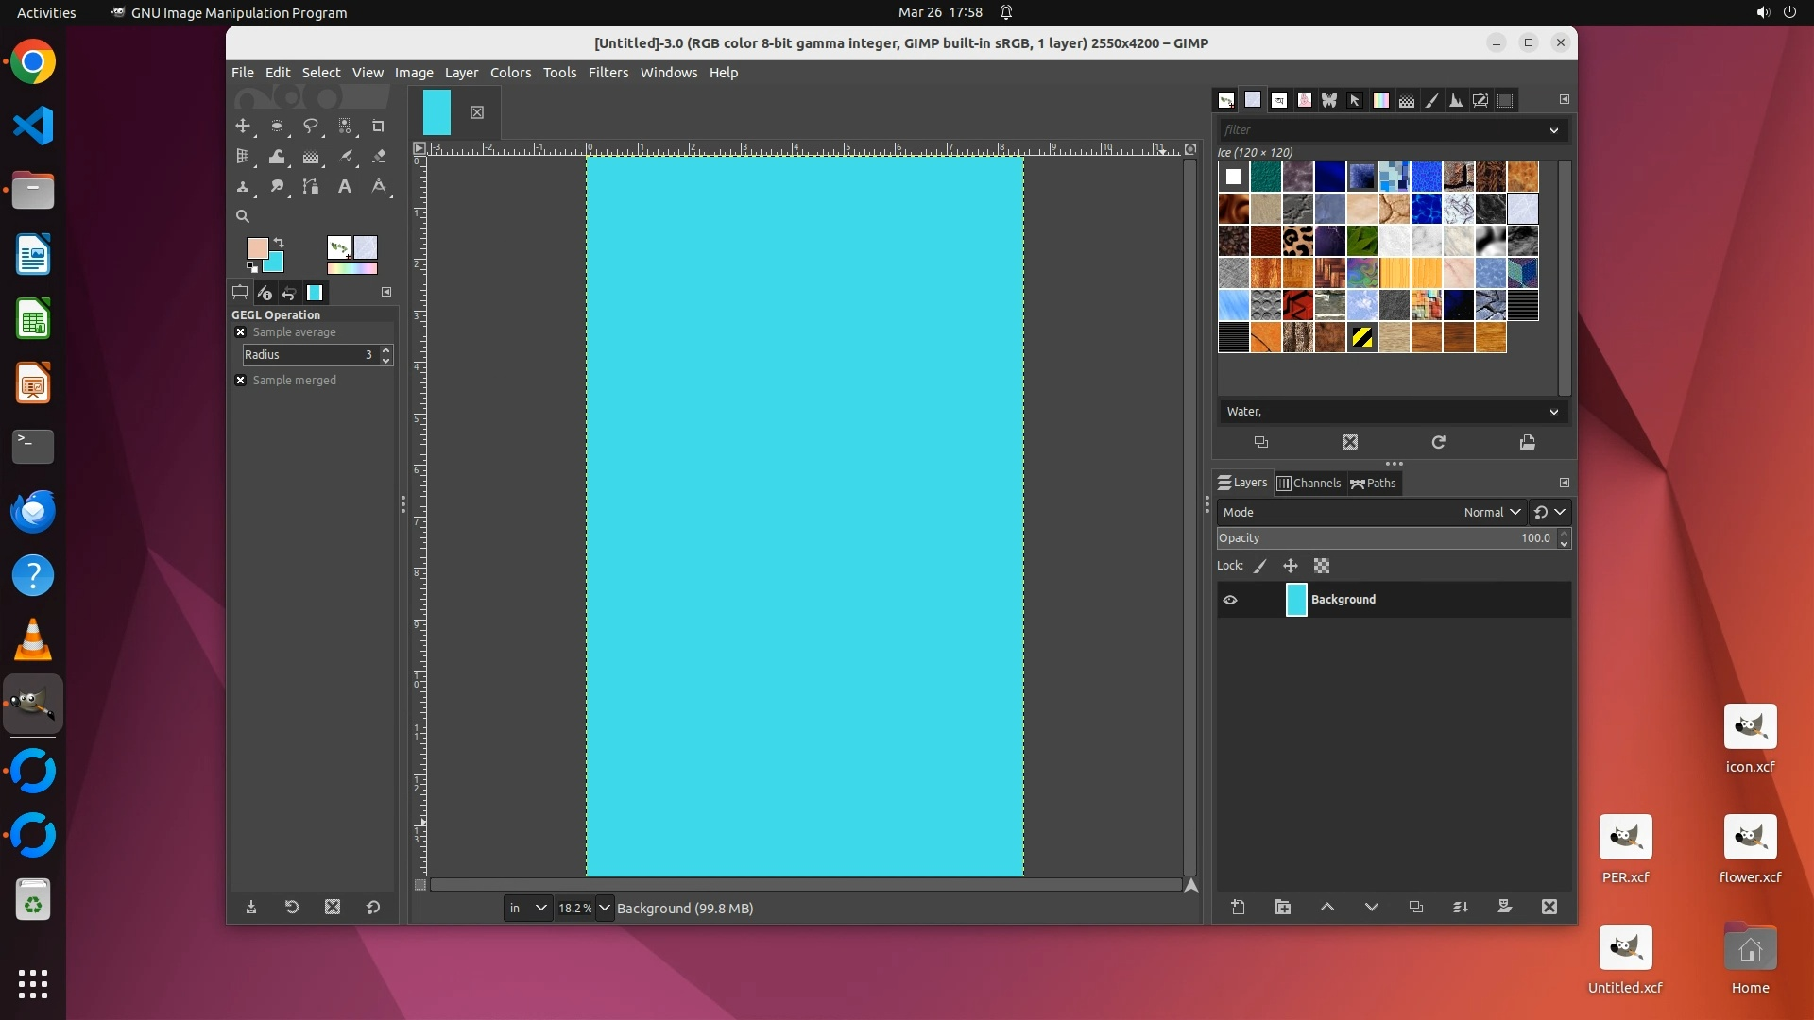Viewport: 1814px width, 1020px height.
Task: Open Google Chrome from the dock
Action: click(33, 62)
